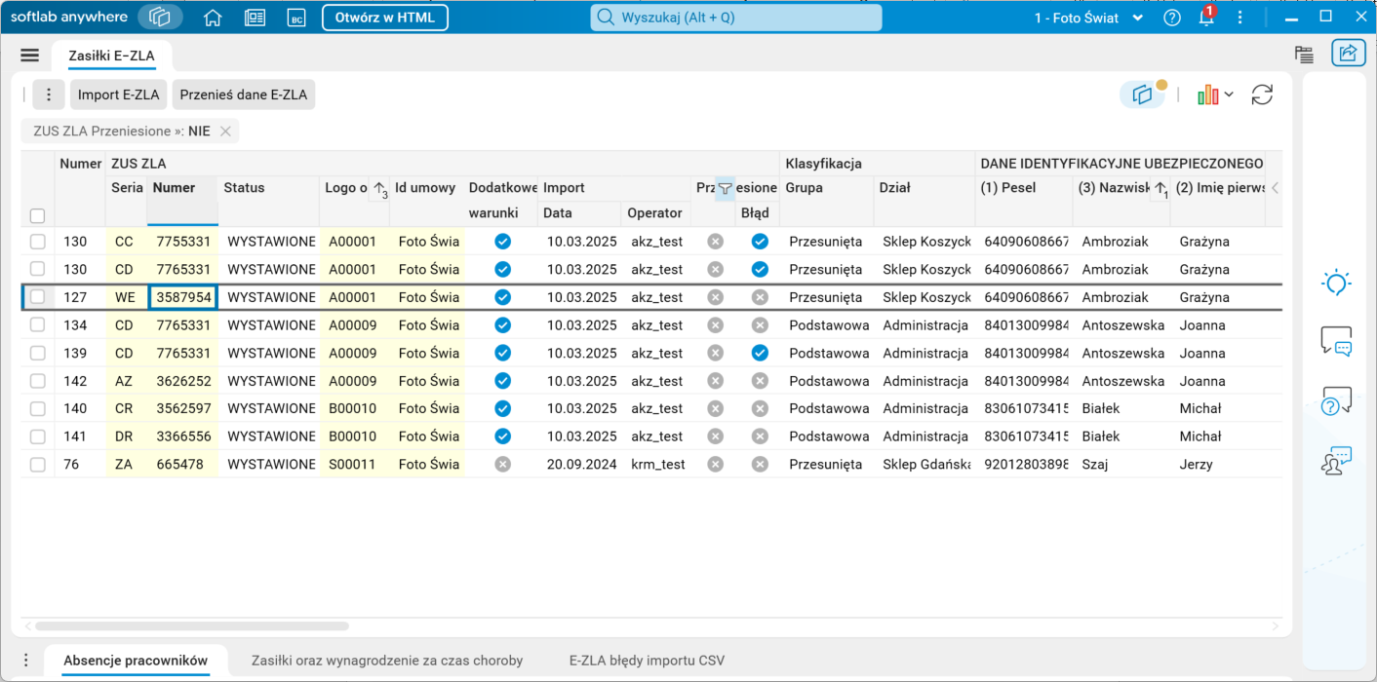Open the hamburger navigation menu

29,56
